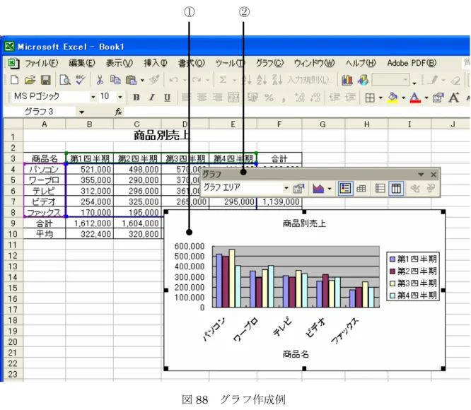This screenshot has height=410, width=471.
Task: Click the AutoSum sigma icon
Action: tap(223, 80)
